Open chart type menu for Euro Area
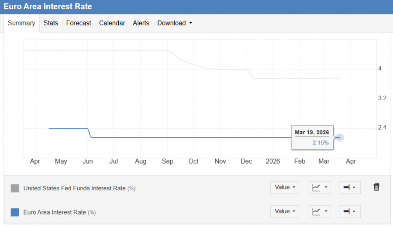The image size is (393, 228). click(x=319, y=212)
